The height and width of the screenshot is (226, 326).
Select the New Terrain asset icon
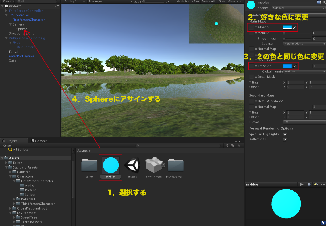pyautogui.click(x=154, y=165)
